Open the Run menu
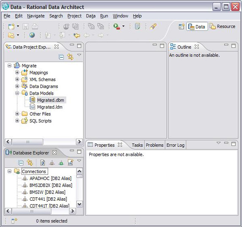242x227 pixels. [x=104, y=16]
